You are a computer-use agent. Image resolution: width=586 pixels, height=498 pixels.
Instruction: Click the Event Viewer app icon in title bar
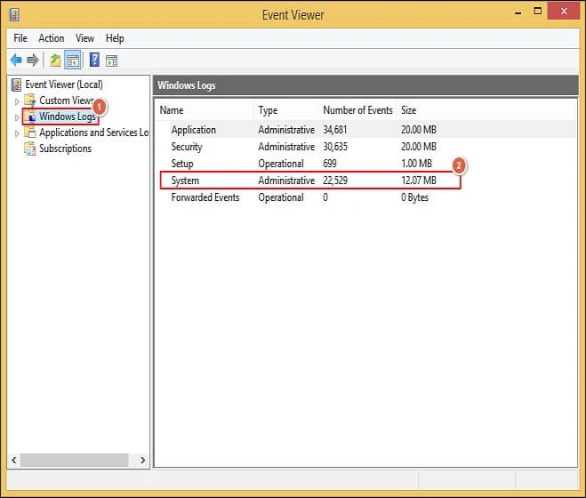[14, 15]
